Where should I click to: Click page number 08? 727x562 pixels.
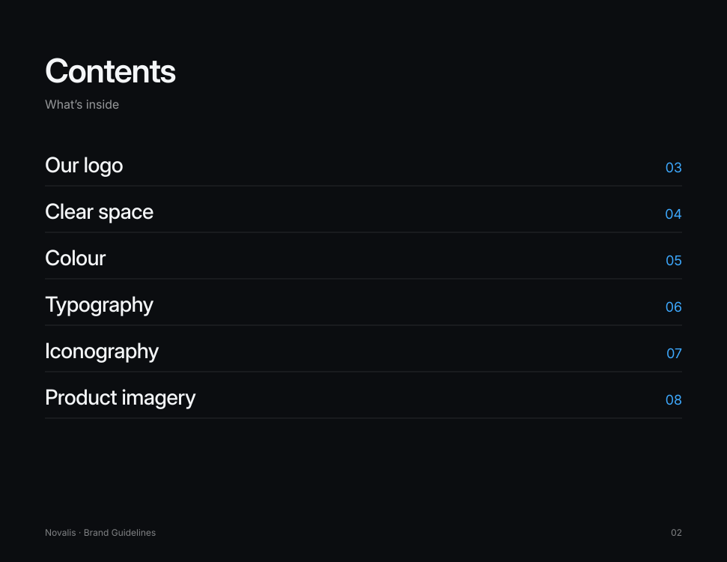pyautogui.click(x=673, y=399)
